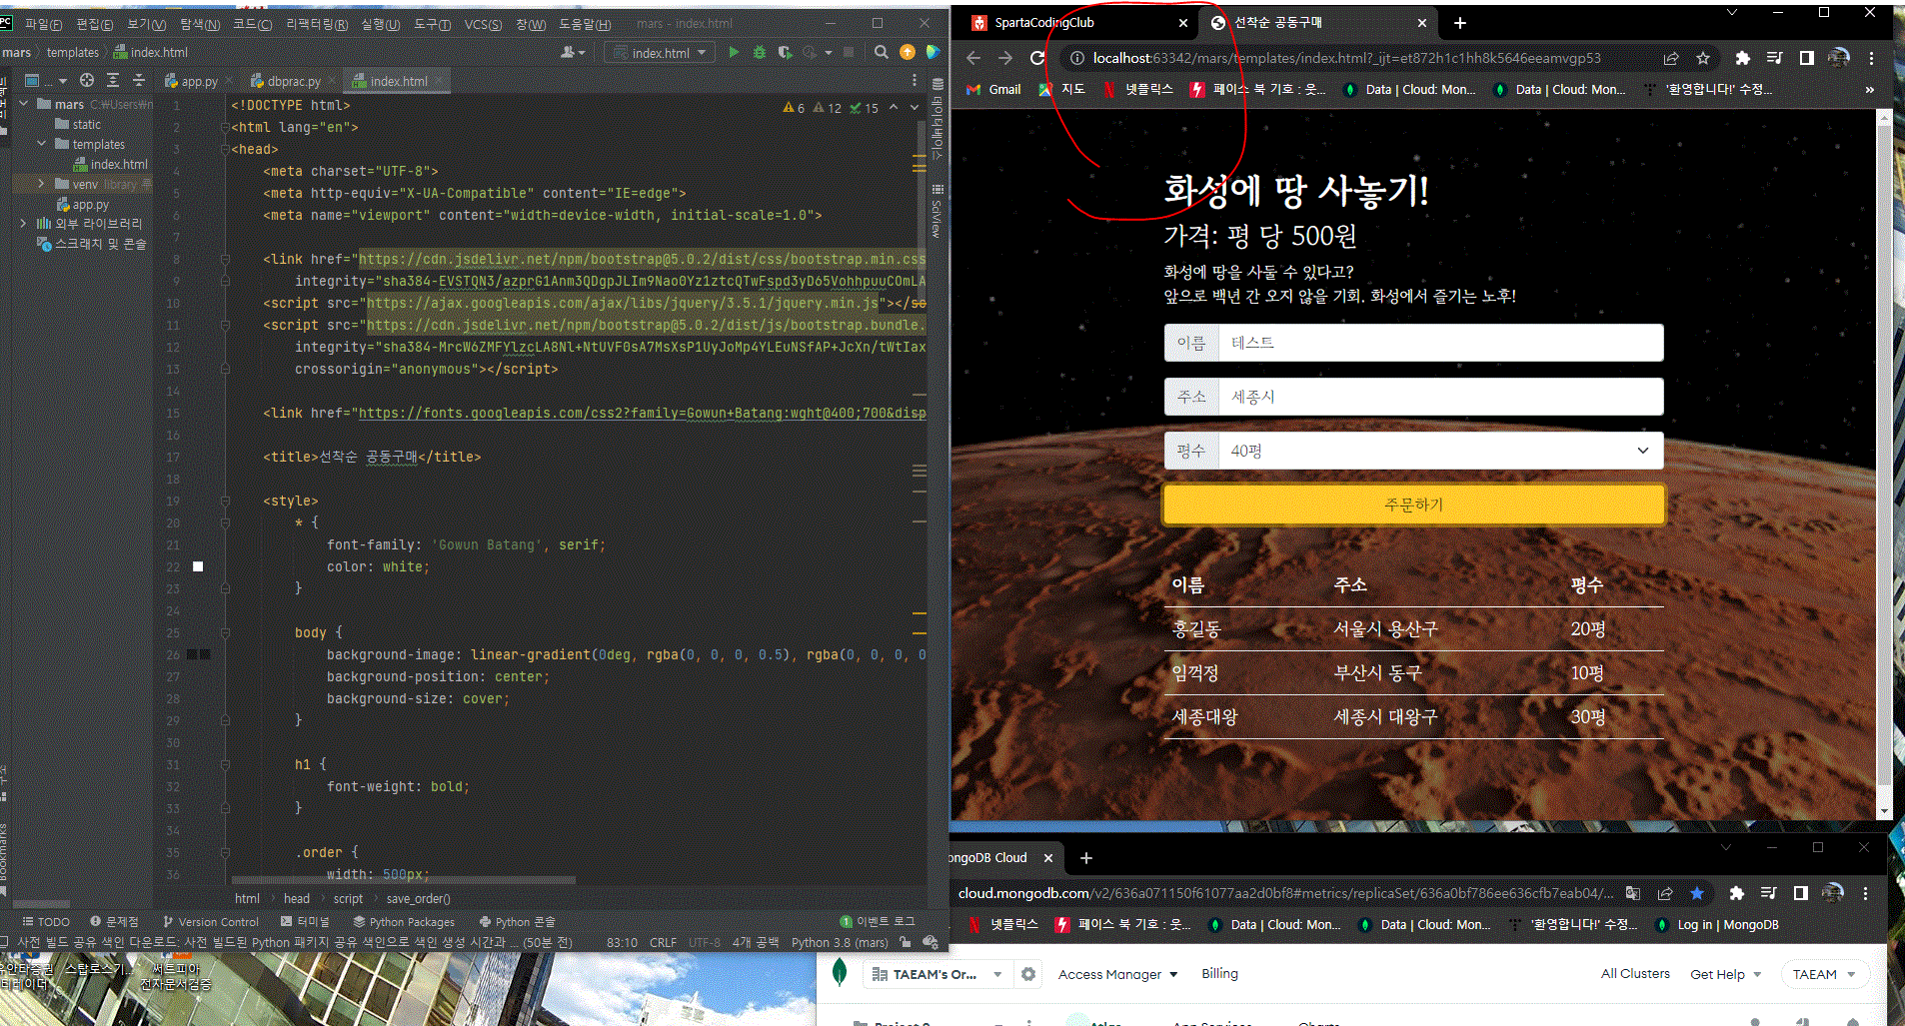Open Chrome extensions puzzle icon in top window
Viewport: 1905px width, 1026px height.
[x=1742, y=58]
